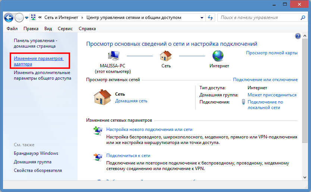
Task: Open the recent pages dropdown arrow
Action: (x=26, y=18)
